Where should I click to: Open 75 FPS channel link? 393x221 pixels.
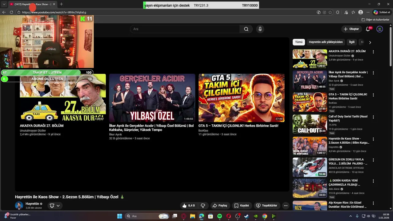[x=333, y=125]
